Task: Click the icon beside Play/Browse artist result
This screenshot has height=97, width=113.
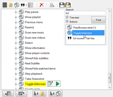Action: (69, 28)
